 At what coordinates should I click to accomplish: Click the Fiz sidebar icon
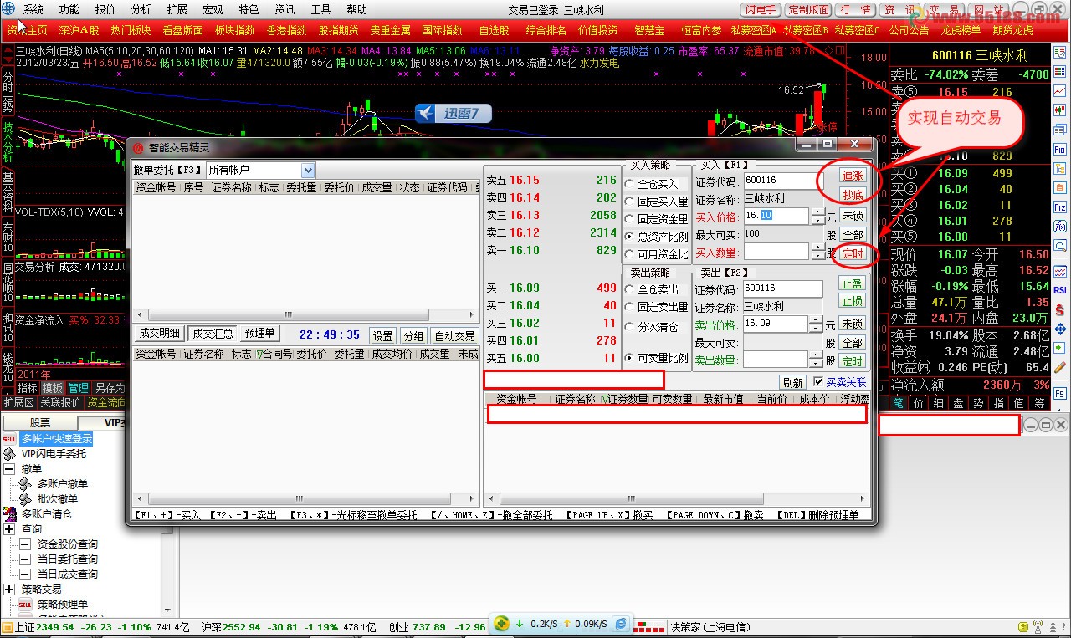1060,207
